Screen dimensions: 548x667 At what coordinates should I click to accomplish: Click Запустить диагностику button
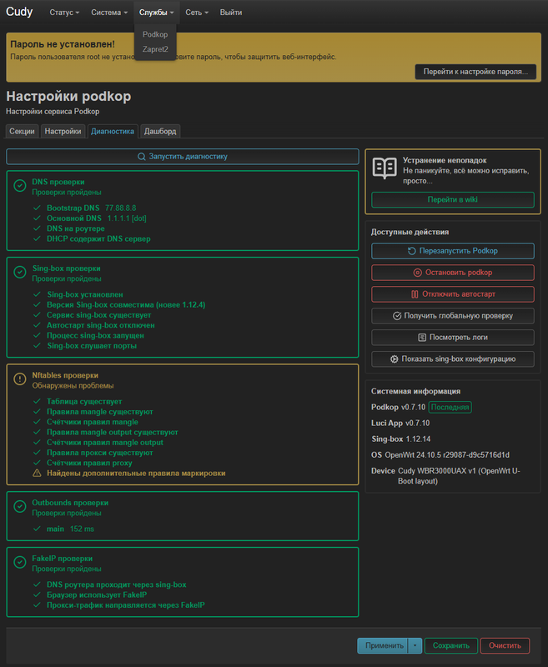(183, 157)
